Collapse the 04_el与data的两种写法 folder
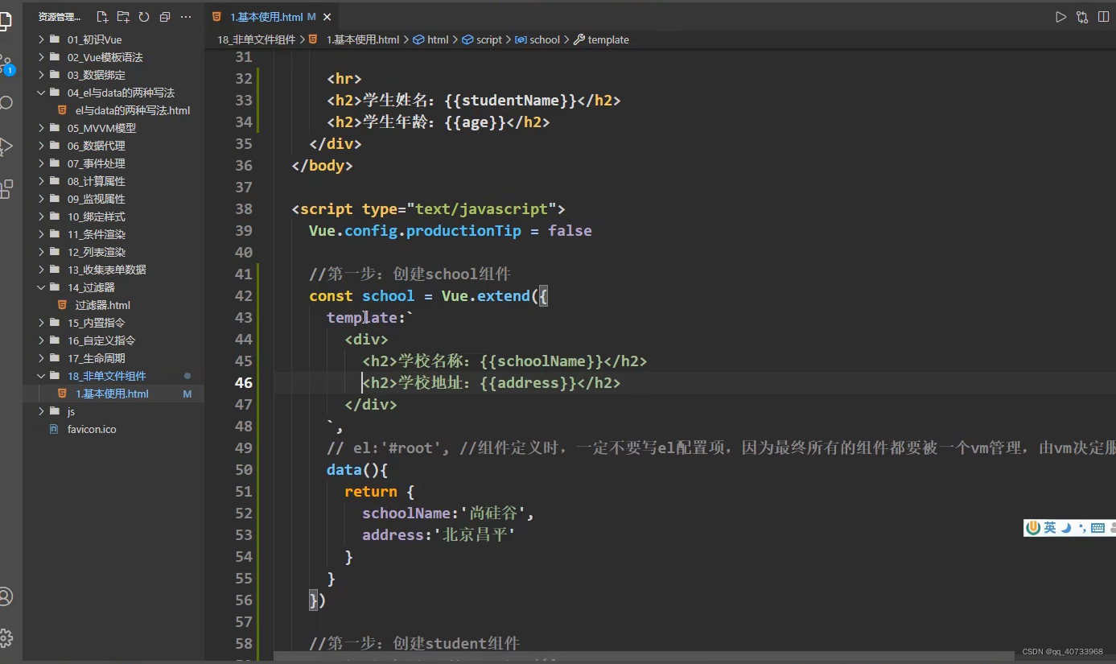The height and width of the screenshot is (664, 1116). [x=113, y=93]
